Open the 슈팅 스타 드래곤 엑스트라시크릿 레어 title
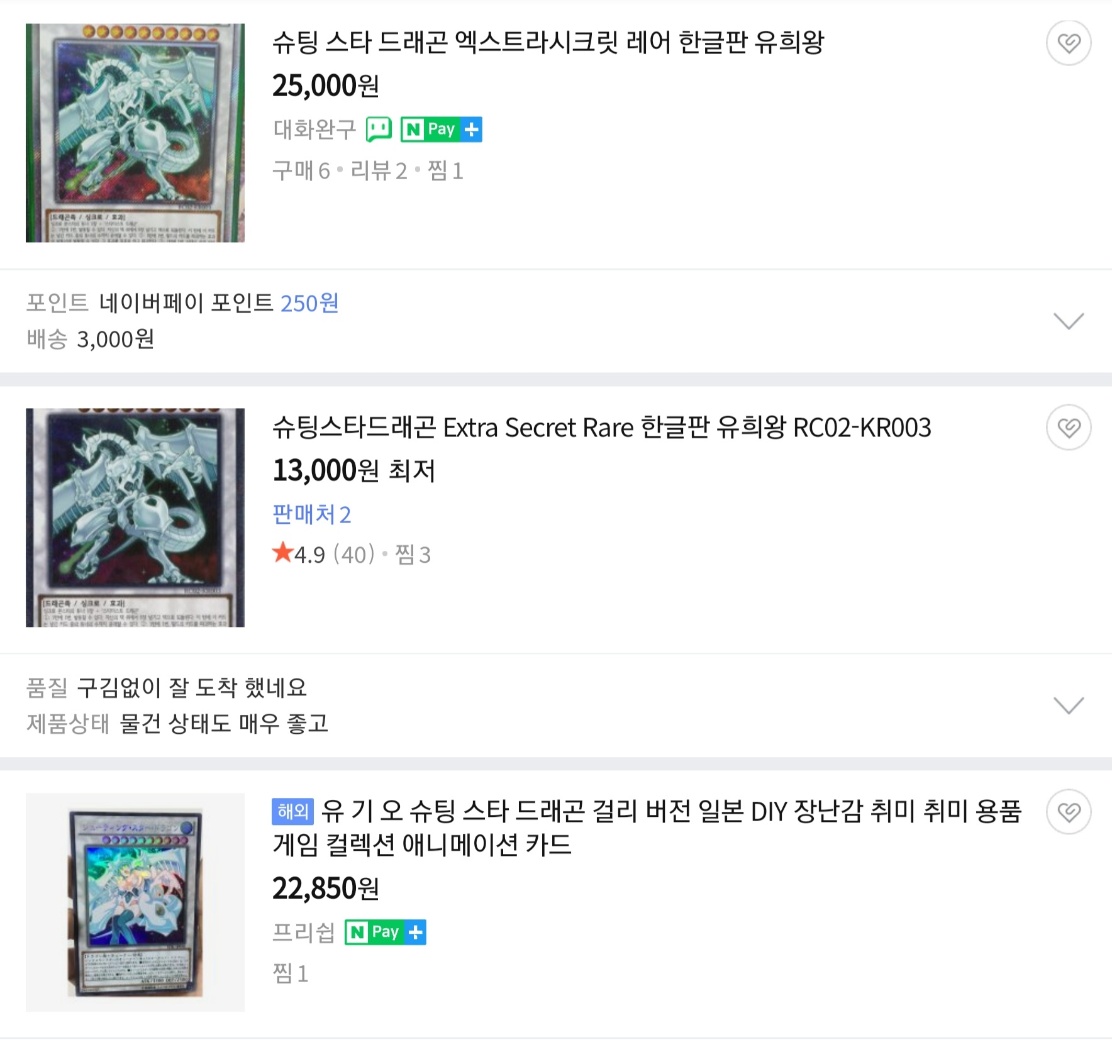The width and height of the screenshot is (1112, 1052). (548, 43)
